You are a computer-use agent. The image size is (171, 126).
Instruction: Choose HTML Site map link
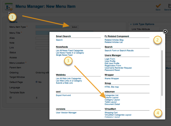112,87
